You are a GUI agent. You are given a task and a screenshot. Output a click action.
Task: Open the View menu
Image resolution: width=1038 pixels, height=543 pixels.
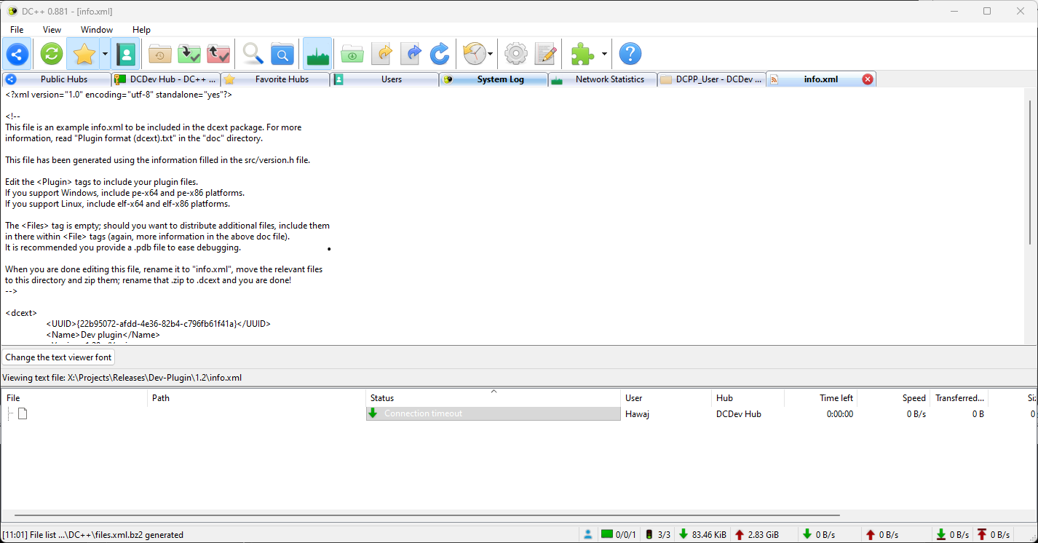(x=52, y=30)
